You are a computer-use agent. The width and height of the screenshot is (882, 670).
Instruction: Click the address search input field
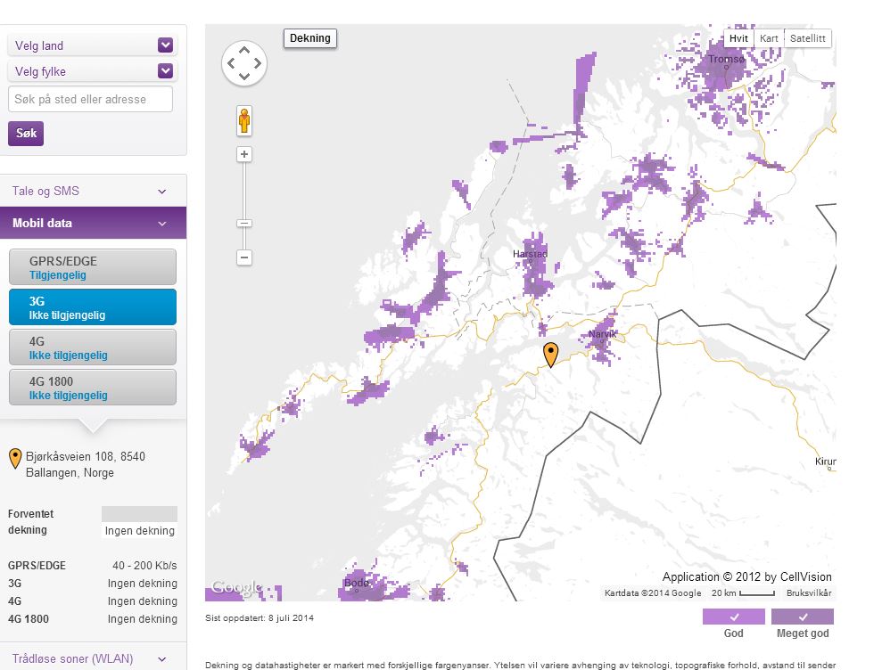pos(90,99)
